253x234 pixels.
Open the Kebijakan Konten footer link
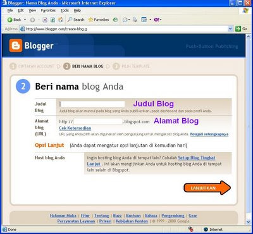point(132,221)
